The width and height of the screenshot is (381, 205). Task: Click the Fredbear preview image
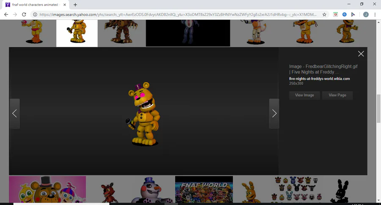pyautogui.click(x=144, y=114)
